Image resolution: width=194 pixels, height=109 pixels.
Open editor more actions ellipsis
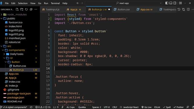click(193, 9)
